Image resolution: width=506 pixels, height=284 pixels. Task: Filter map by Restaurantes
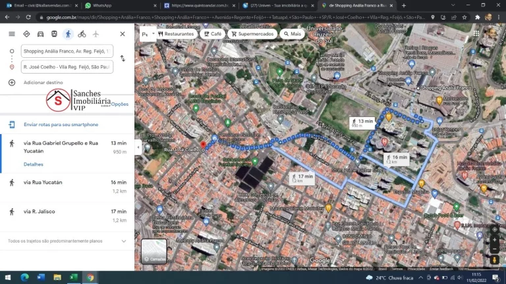pyautogui.click(x=176, y=34)
